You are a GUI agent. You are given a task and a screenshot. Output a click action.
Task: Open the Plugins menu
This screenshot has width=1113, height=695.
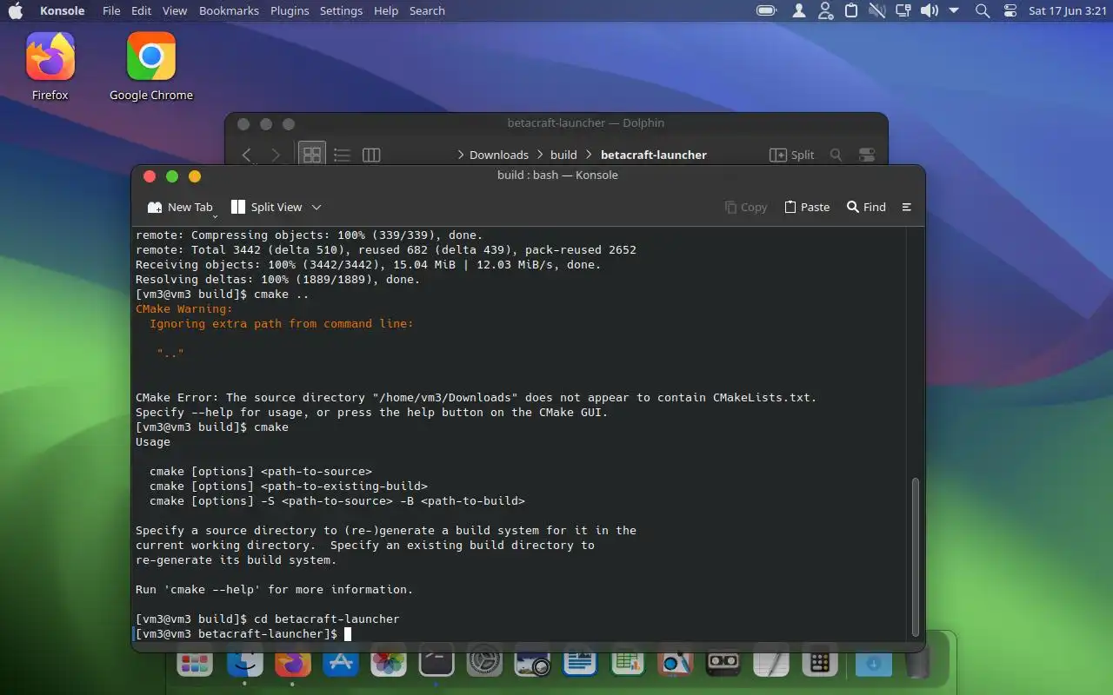coord(290,10)
